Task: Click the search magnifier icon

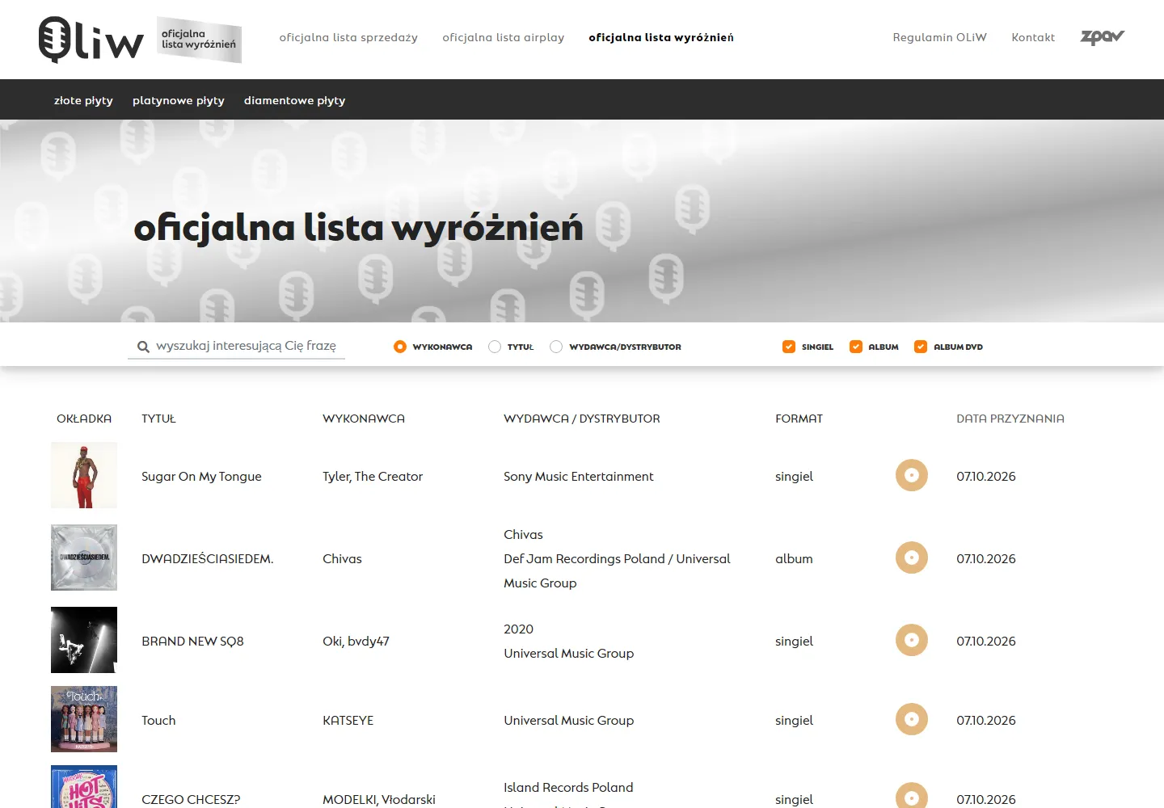Action: tap(143, 347)
